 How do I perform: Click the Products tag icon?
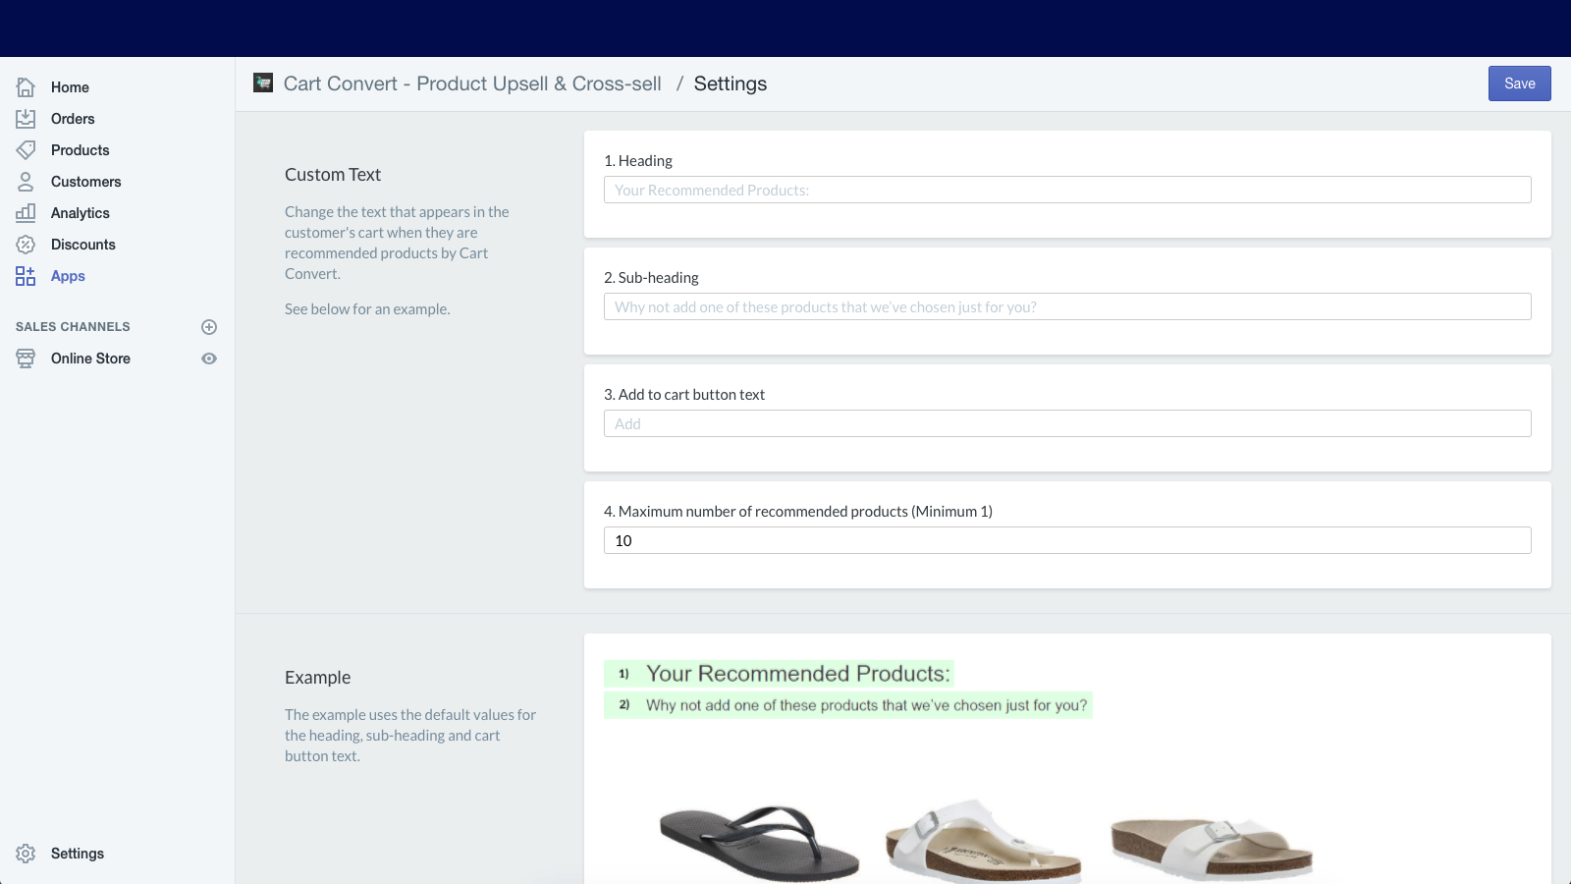[x=26, y=150]
